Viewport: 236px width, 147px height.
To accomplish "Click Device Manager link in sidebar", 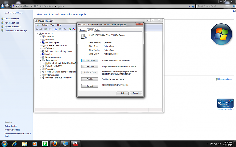I will pos(12,19).
